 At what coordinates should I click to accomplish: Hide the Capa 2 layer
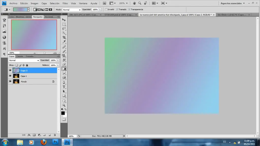point(10,70)
